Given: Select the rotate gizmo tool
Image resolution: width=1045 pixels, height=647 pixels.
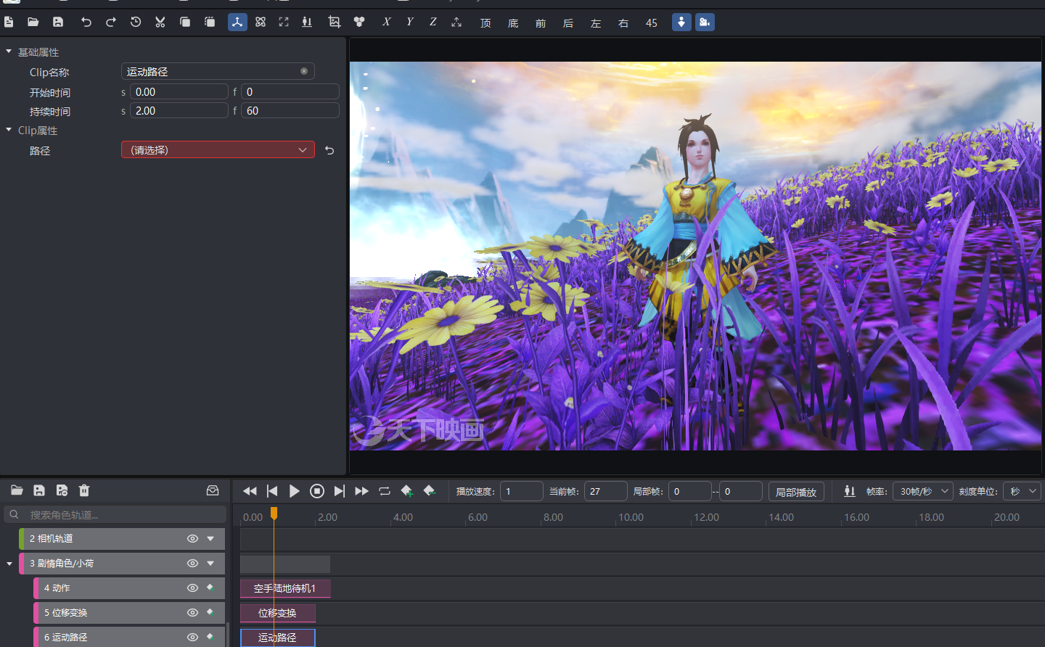Looking at the screenshot, I should point(261,22).
